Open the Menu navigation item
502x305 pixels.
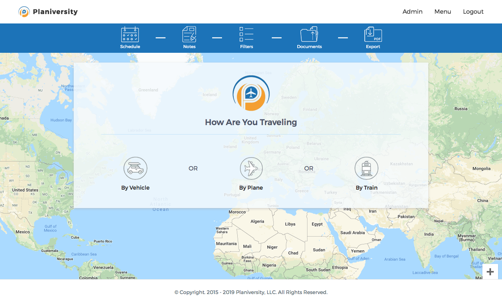[443, 12]
